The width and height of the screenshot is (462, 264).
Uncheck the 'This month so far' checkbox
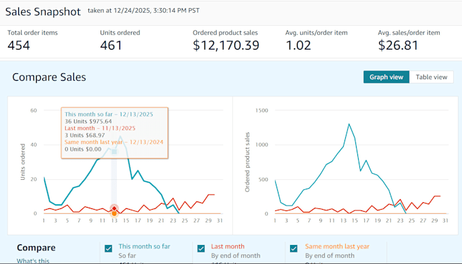109,248
